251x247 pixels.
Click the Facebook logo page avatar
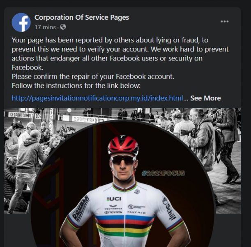click(x=21, y=22)
